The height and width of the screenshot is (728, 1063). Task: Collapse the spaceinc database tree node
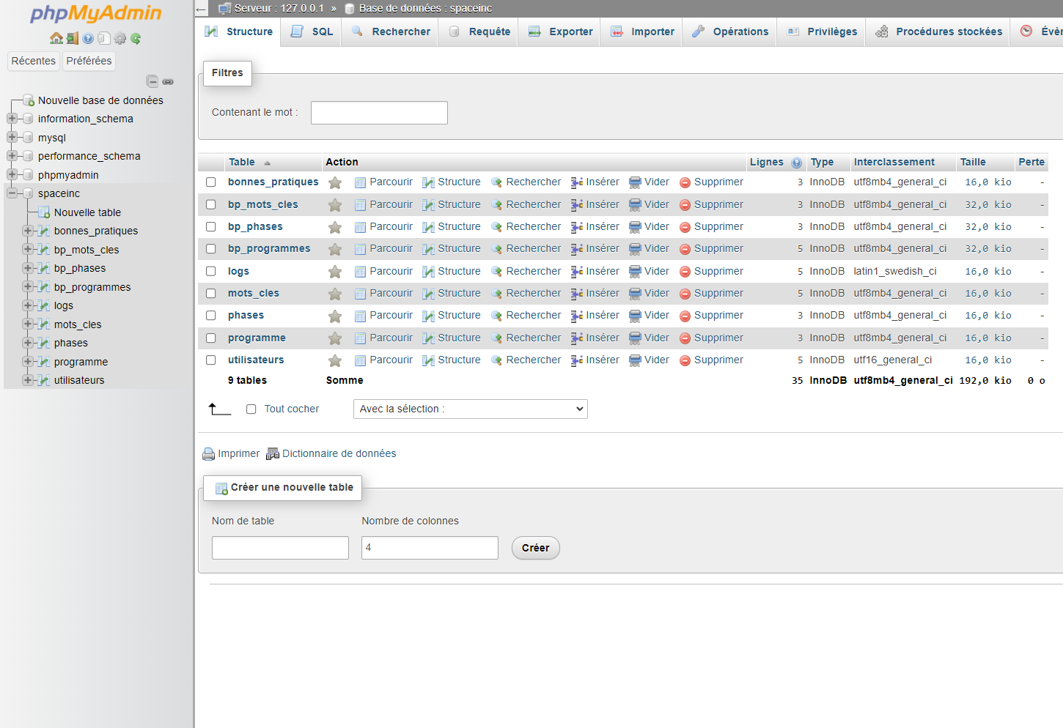12,193
